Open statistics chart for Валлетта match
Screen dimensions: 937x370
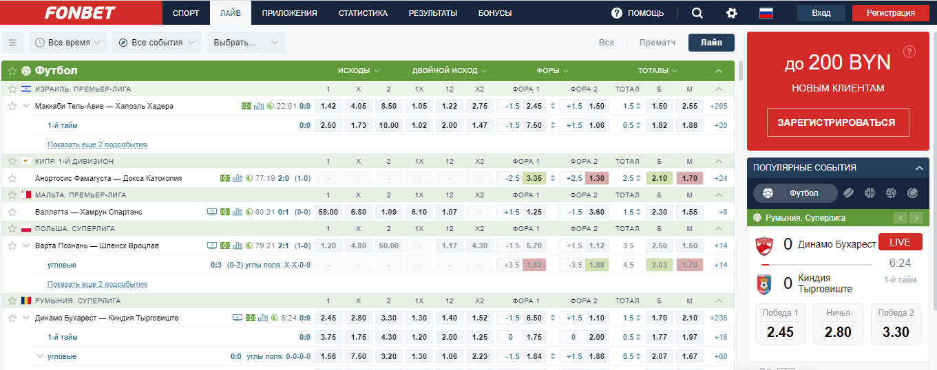[237, 212]
